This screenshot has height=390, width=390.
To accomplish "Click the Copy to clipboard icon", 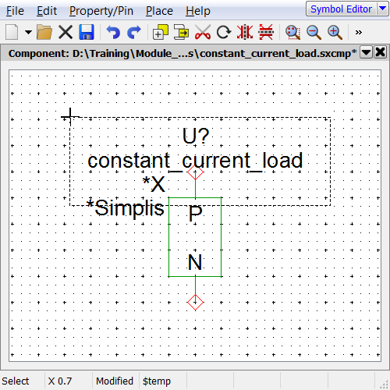I will click(x=181, y=32).
